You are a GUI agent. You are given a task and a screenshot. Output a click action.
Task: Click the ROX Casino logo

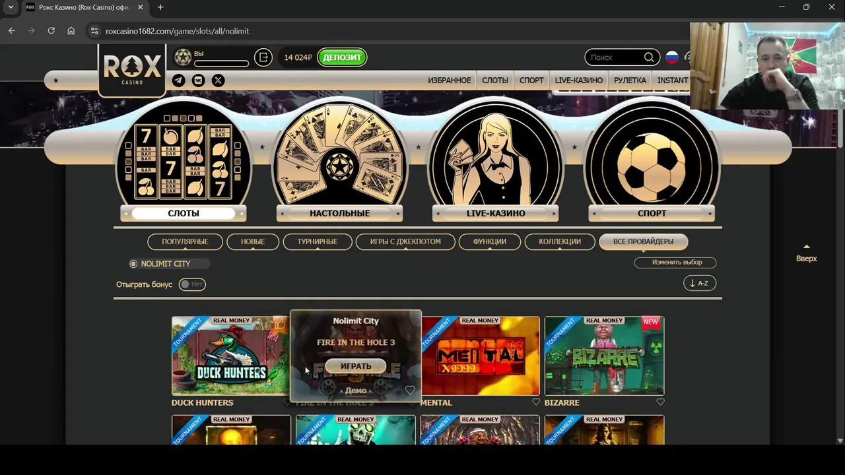tap(132, 69)
